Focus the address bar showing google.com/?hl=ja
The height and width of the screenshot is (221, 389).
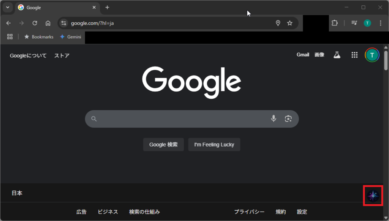(178, 23)
